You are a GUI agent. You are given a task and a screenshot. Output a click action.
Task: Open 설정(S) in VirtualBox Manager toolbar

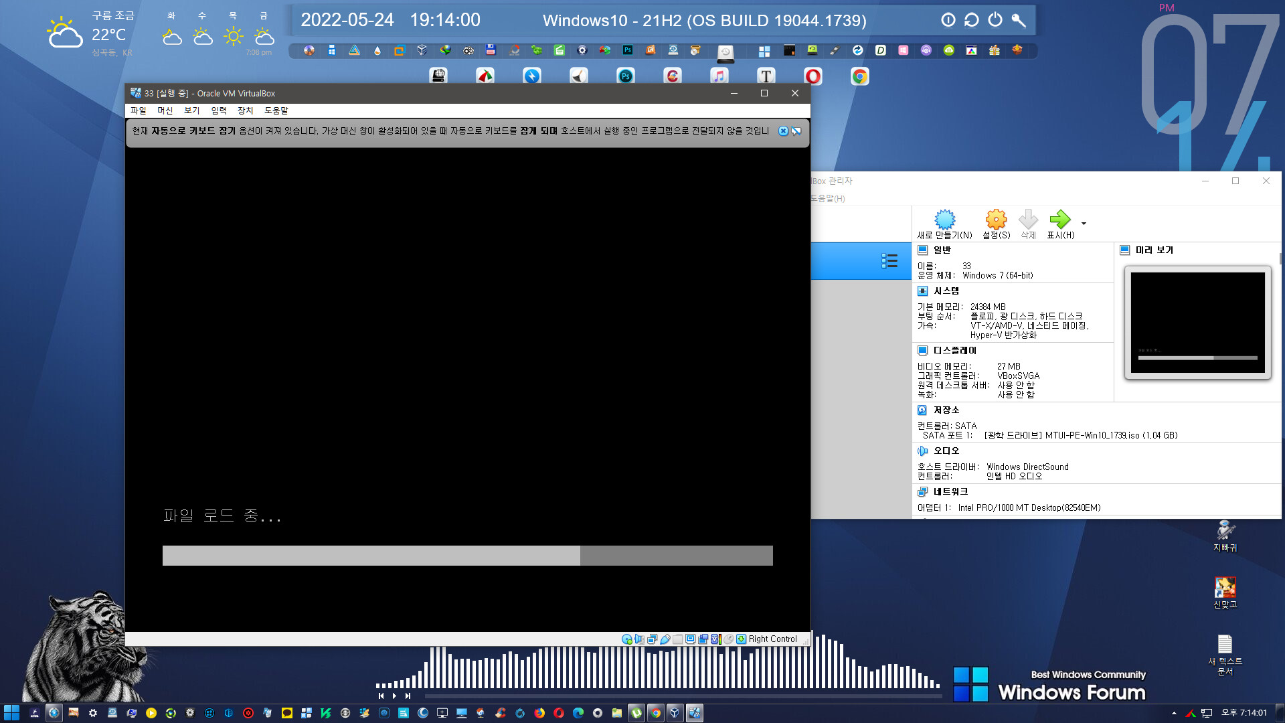[996, 224]
